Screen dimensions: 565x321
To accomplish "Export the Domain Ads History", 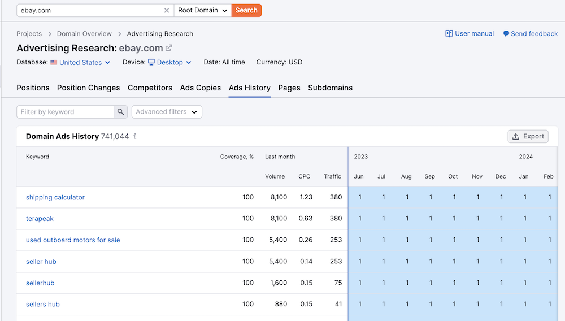I will [528, 136].
